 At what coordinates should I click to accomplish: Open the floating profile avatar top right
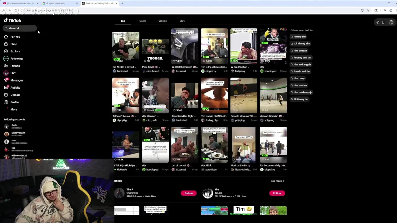pos(391,22)
